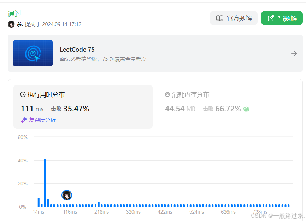Click the 通过 status link

[14, 13]
